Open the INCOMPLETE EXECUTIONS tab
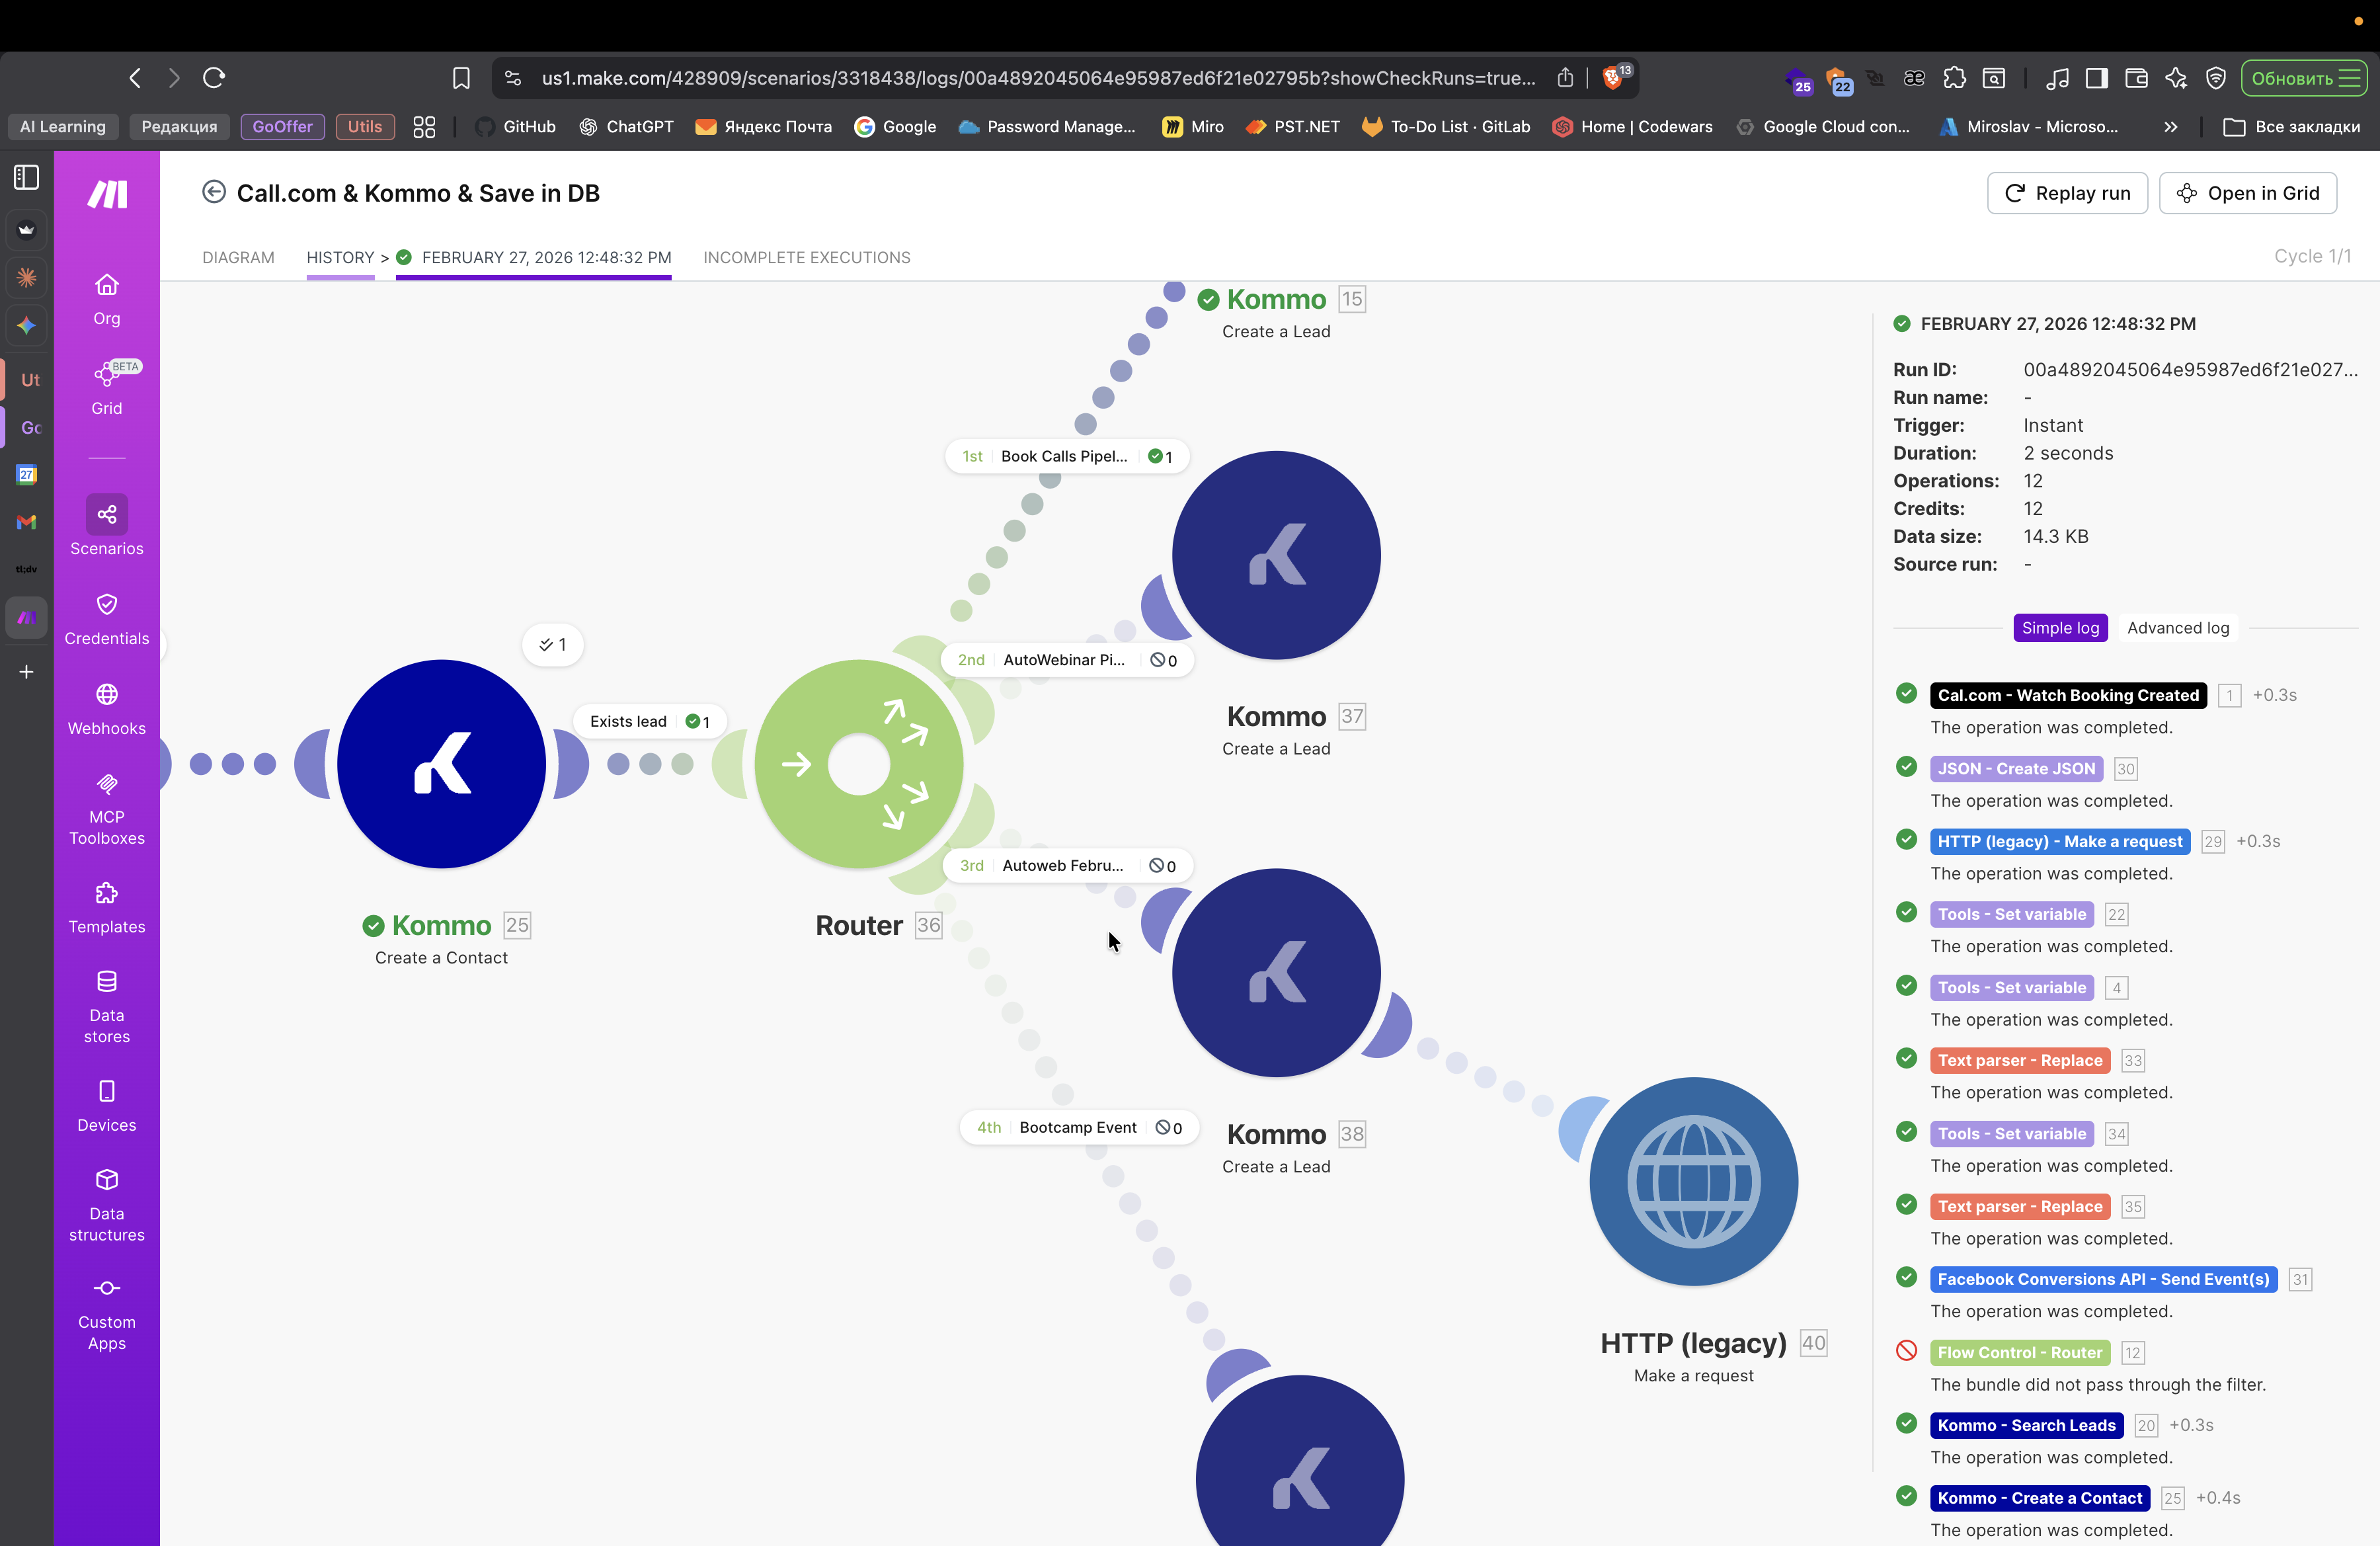The height and width of the screenshot is (1546, 2380). pos(806,257)
